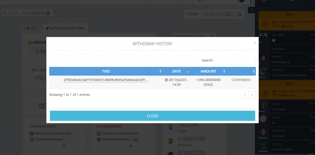Go to next page of entries
Viewport: 315px width, 155px height.
[252, 95]
